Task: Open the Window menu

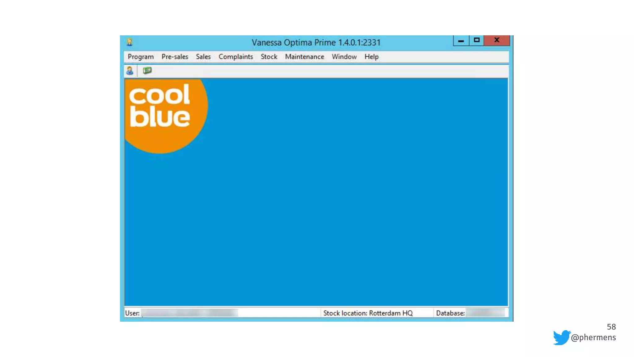Action: (344, 57)
